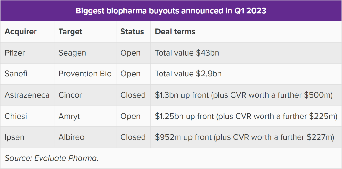
Task: Click the Cincor target cell
Action: pos(70,95)
